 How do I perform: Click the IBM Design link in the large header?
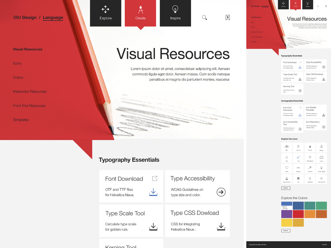25,17
